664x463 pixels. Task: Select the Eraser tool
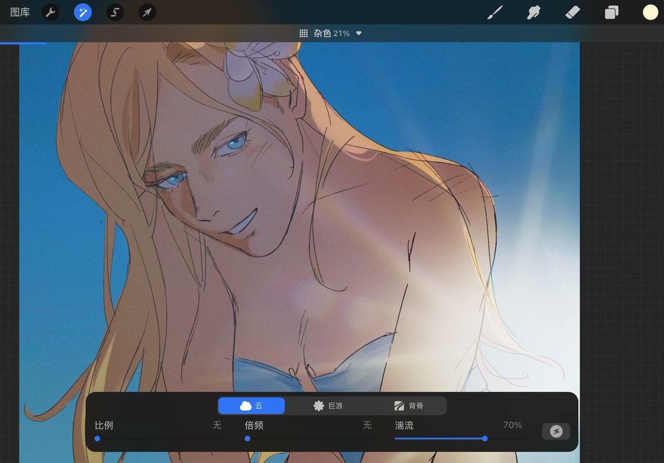click(573, 12)
